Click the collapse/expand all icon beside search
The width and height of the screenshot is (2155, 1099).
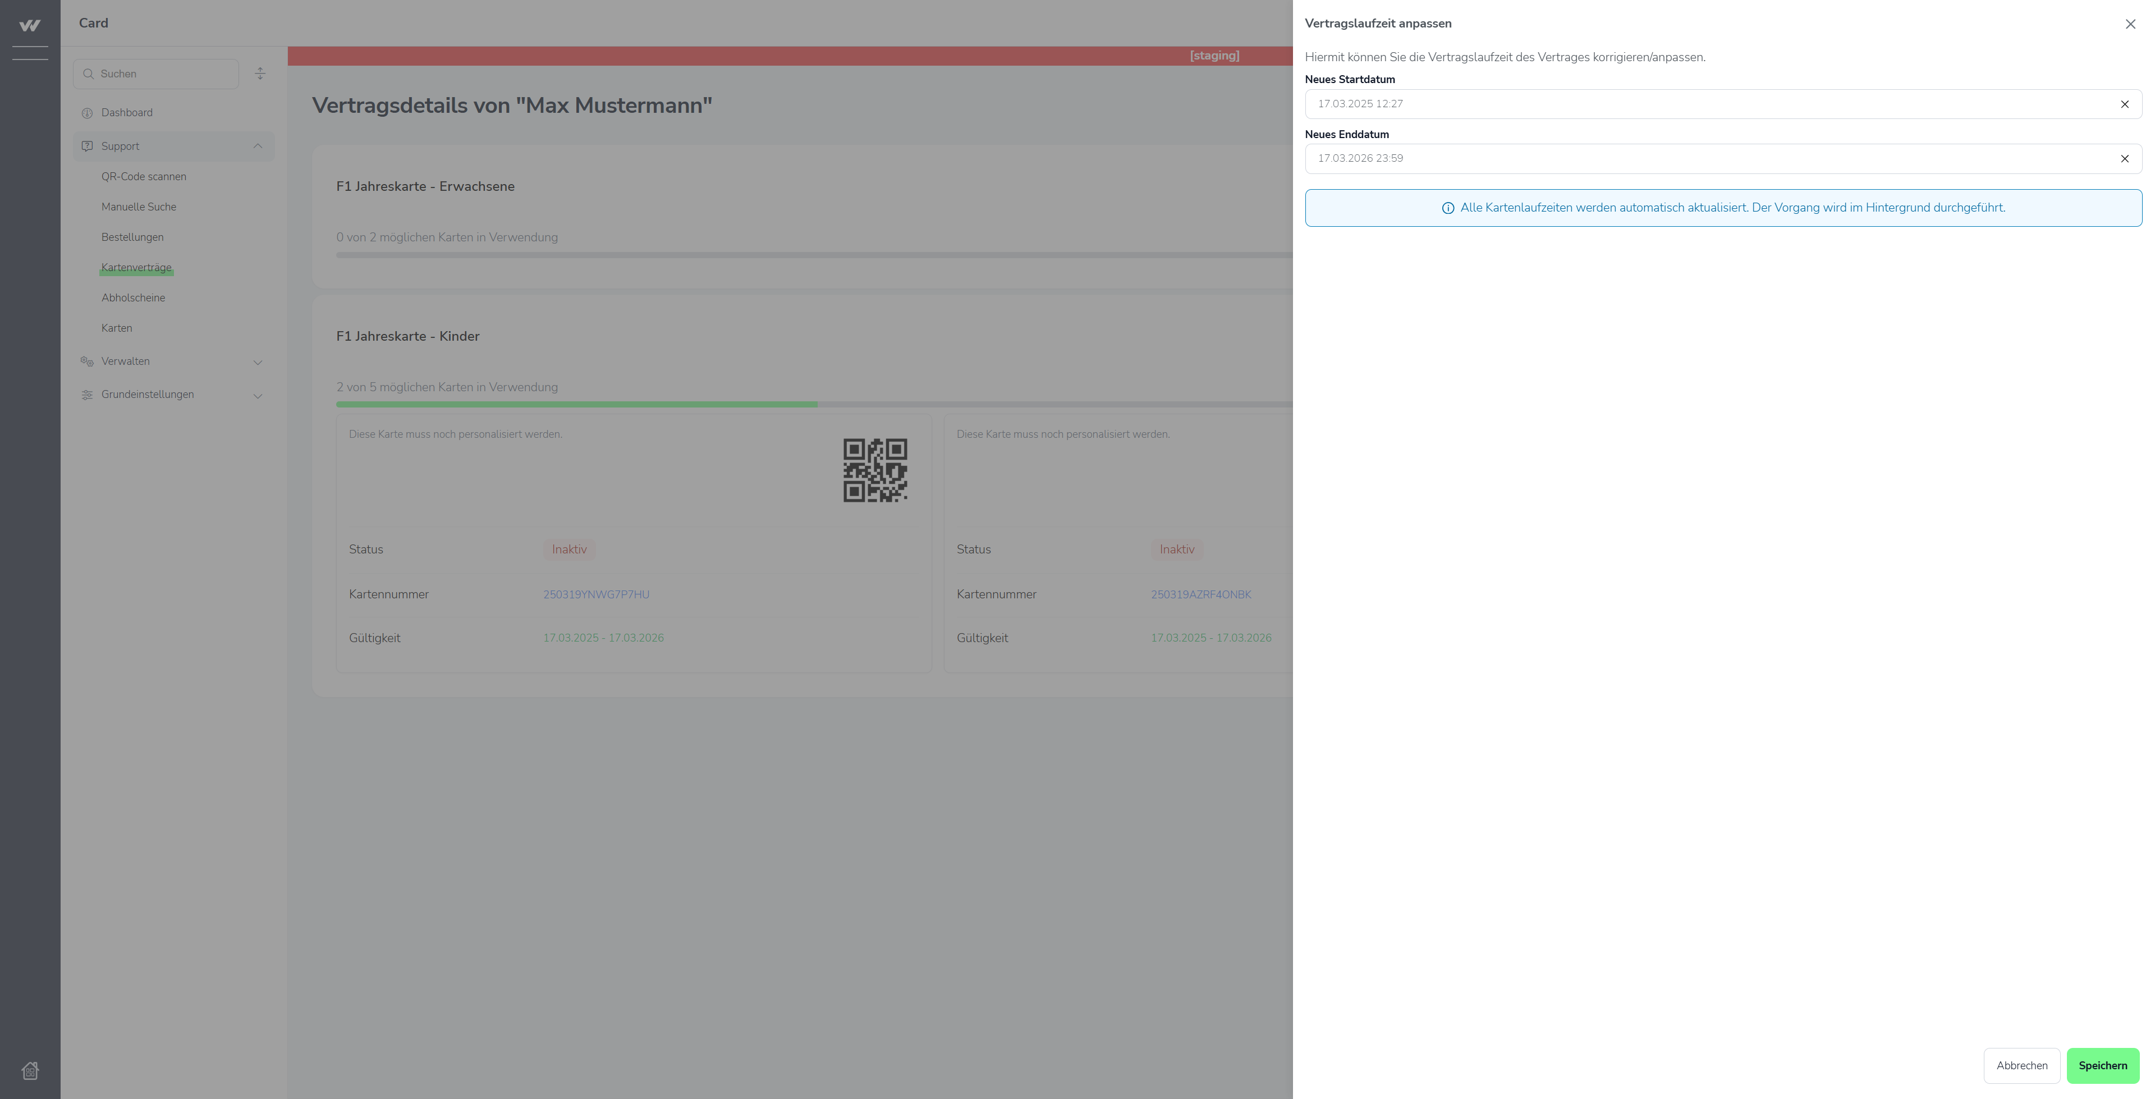point(260,74)
